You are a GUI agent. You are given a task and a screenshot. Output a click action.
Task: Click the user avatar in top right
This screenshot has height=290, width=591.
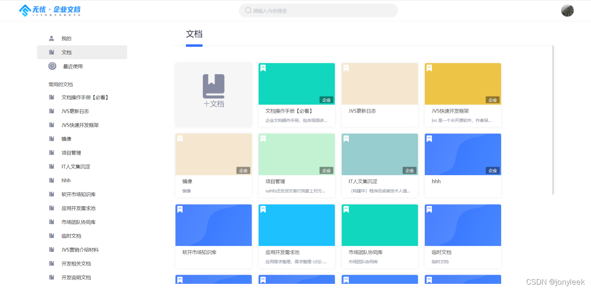(567, 11)
